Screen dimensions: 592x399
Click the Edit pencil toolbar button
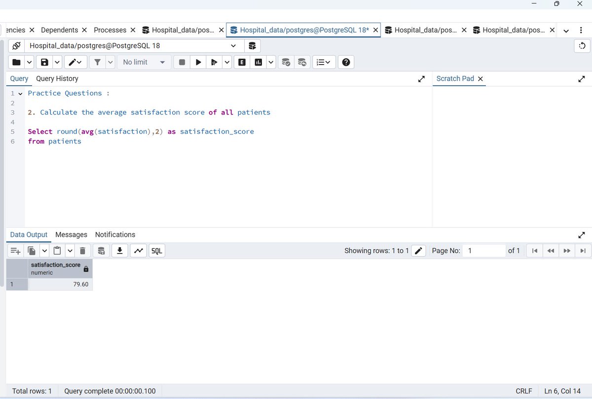pyautogui.click(x=76, y=62)
